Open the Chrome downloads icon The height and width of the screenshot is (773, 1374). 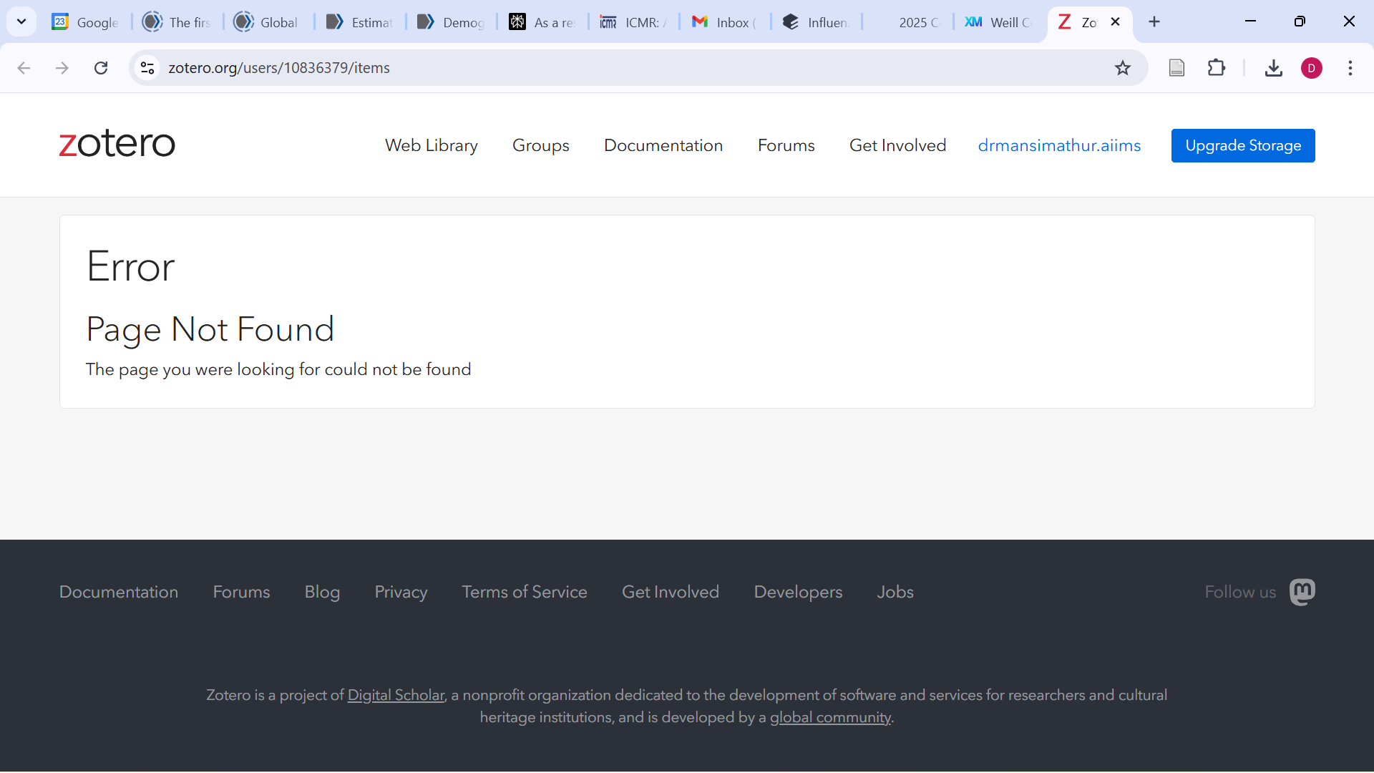[1273, 68]
